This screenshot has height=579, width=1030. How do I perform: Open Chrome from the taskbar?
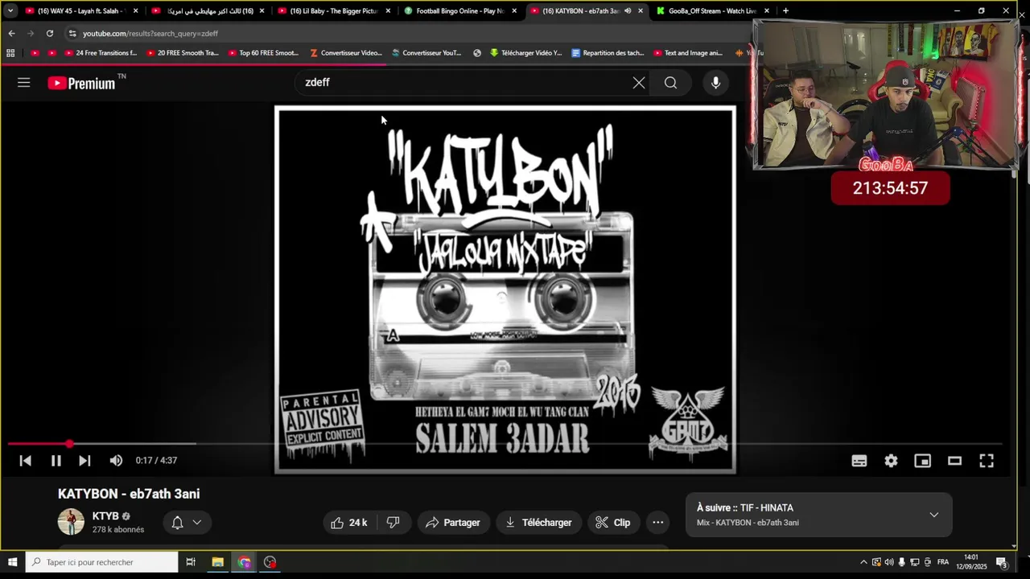click(x=244, y=562)
